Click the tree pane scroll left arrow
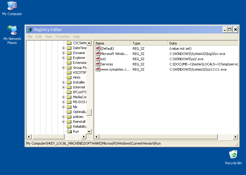 tap(29, 137)
